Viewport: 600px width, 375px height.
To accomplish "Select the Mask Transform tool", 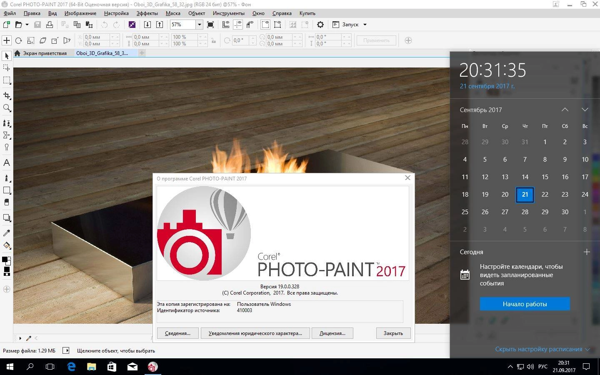I will pyautogui.click(x=7, y=67).
